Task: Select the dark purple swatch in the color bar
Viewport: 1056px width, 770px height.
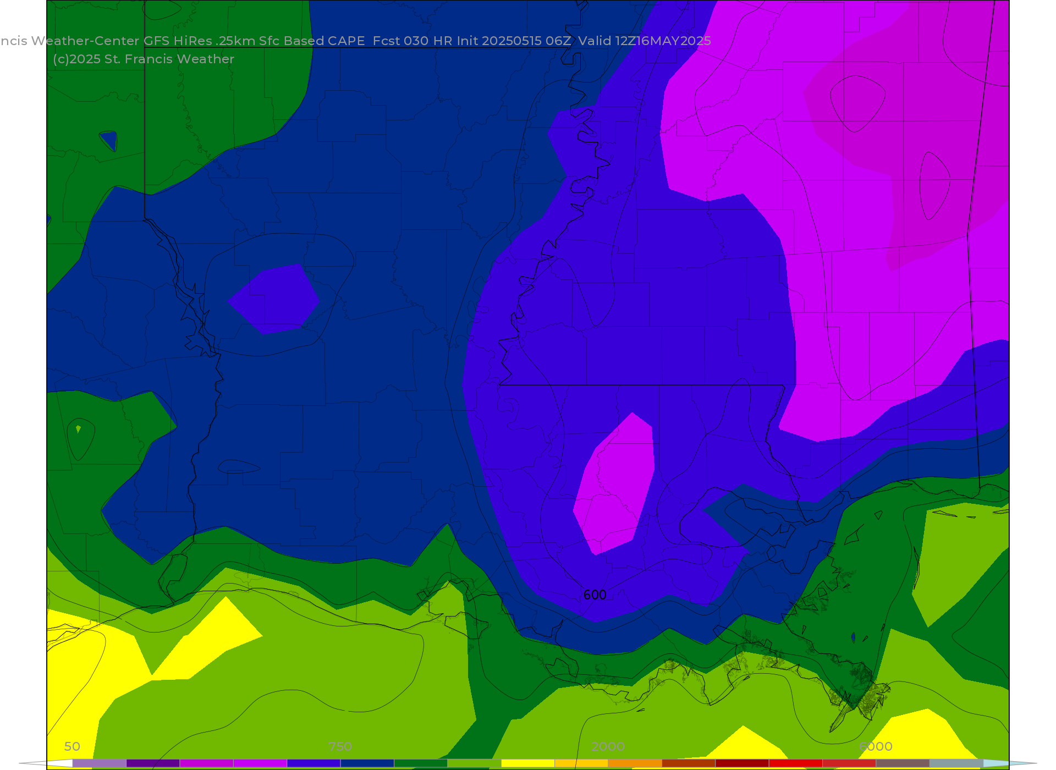Action: (x=153, y=763)
